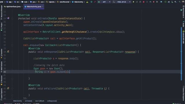Click the green inspection status indicator
This screenshot has height=104, width=185.
click(181, 10)
